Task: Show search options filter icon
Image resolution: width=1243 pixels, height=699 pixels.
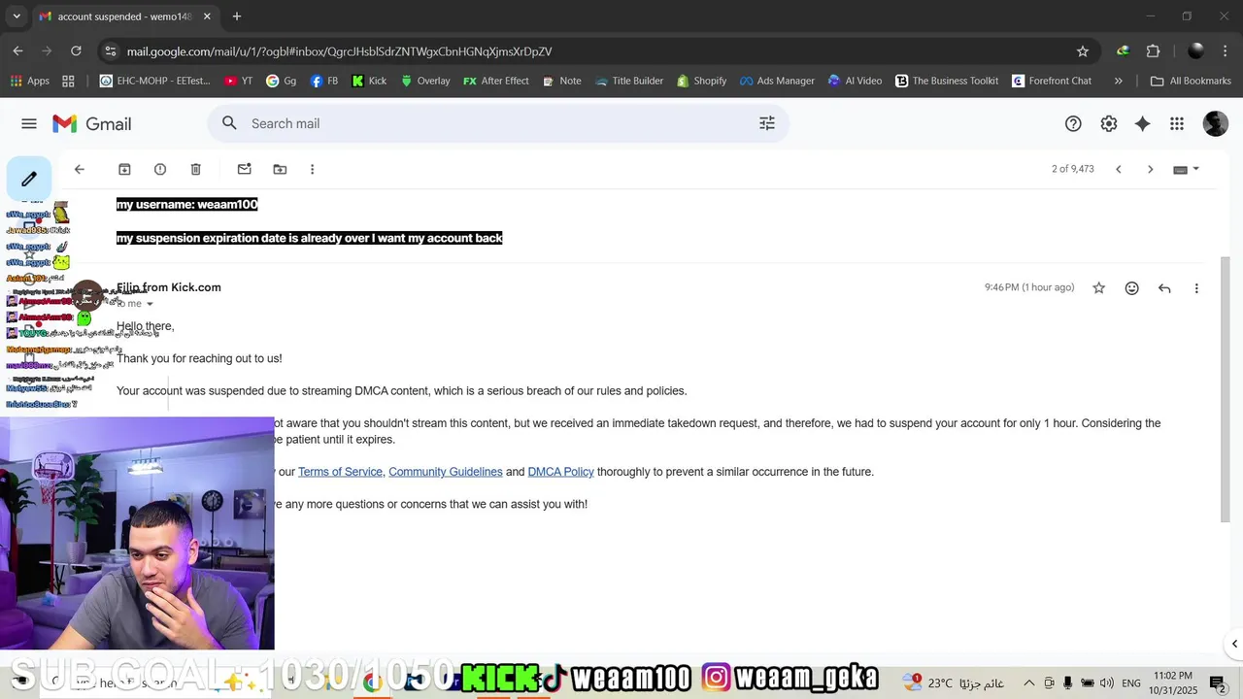Action: 767,123
